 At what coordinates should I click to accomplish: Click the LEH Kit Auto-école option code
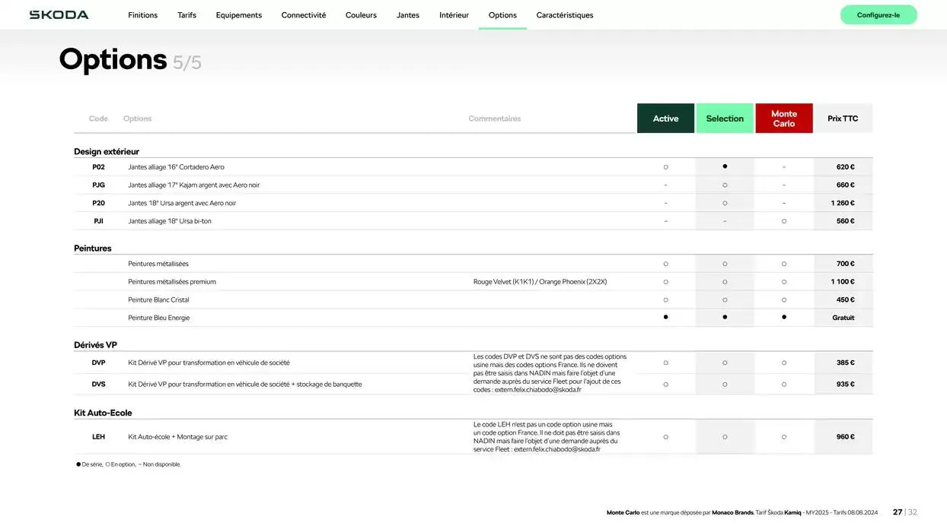98,437
